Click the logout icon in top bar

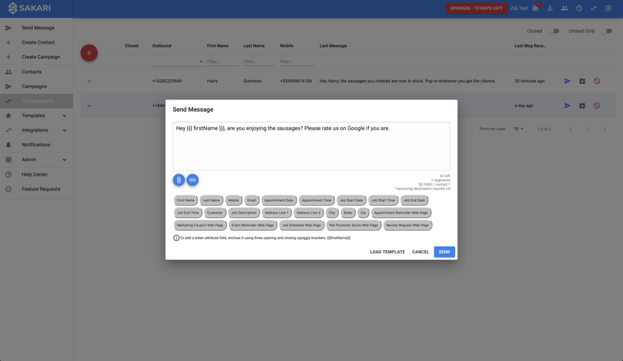(x=608, y=8)
